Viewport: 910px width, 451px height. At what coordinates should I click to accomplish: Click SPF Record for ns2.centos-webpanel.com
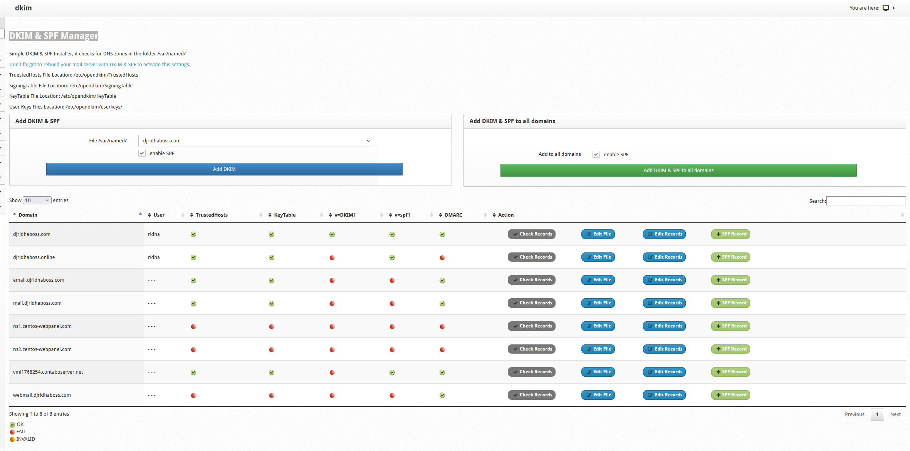730,349
